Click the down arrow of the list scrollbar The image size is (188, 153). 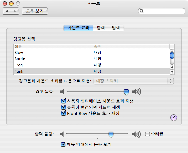[172, 72]
